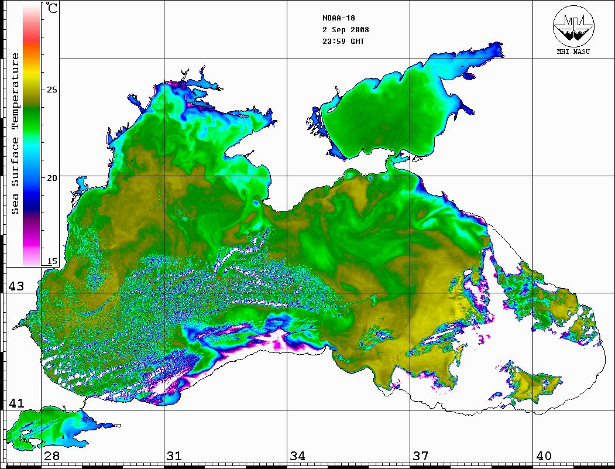This screenshot has height=469, width=615.
Task: Click the temperature color scale bar
Action: [32, 135]
